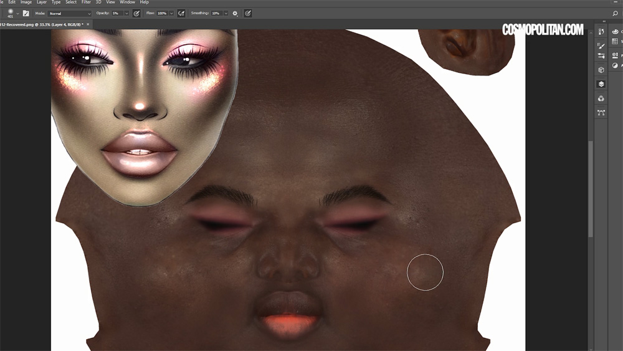Image resolution: width=623 pixels, height=351 pixels.
Task: Open the 3D menu
Action: click(98, 2)
